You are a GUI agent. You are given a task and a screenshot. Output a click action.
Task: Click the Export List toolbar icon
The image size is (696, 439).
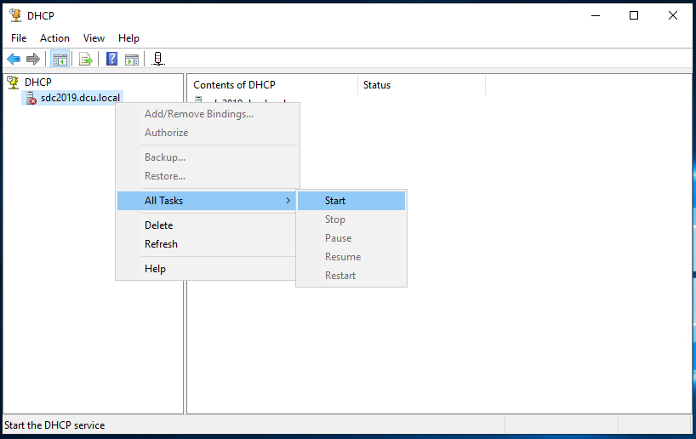click(86, 59)
